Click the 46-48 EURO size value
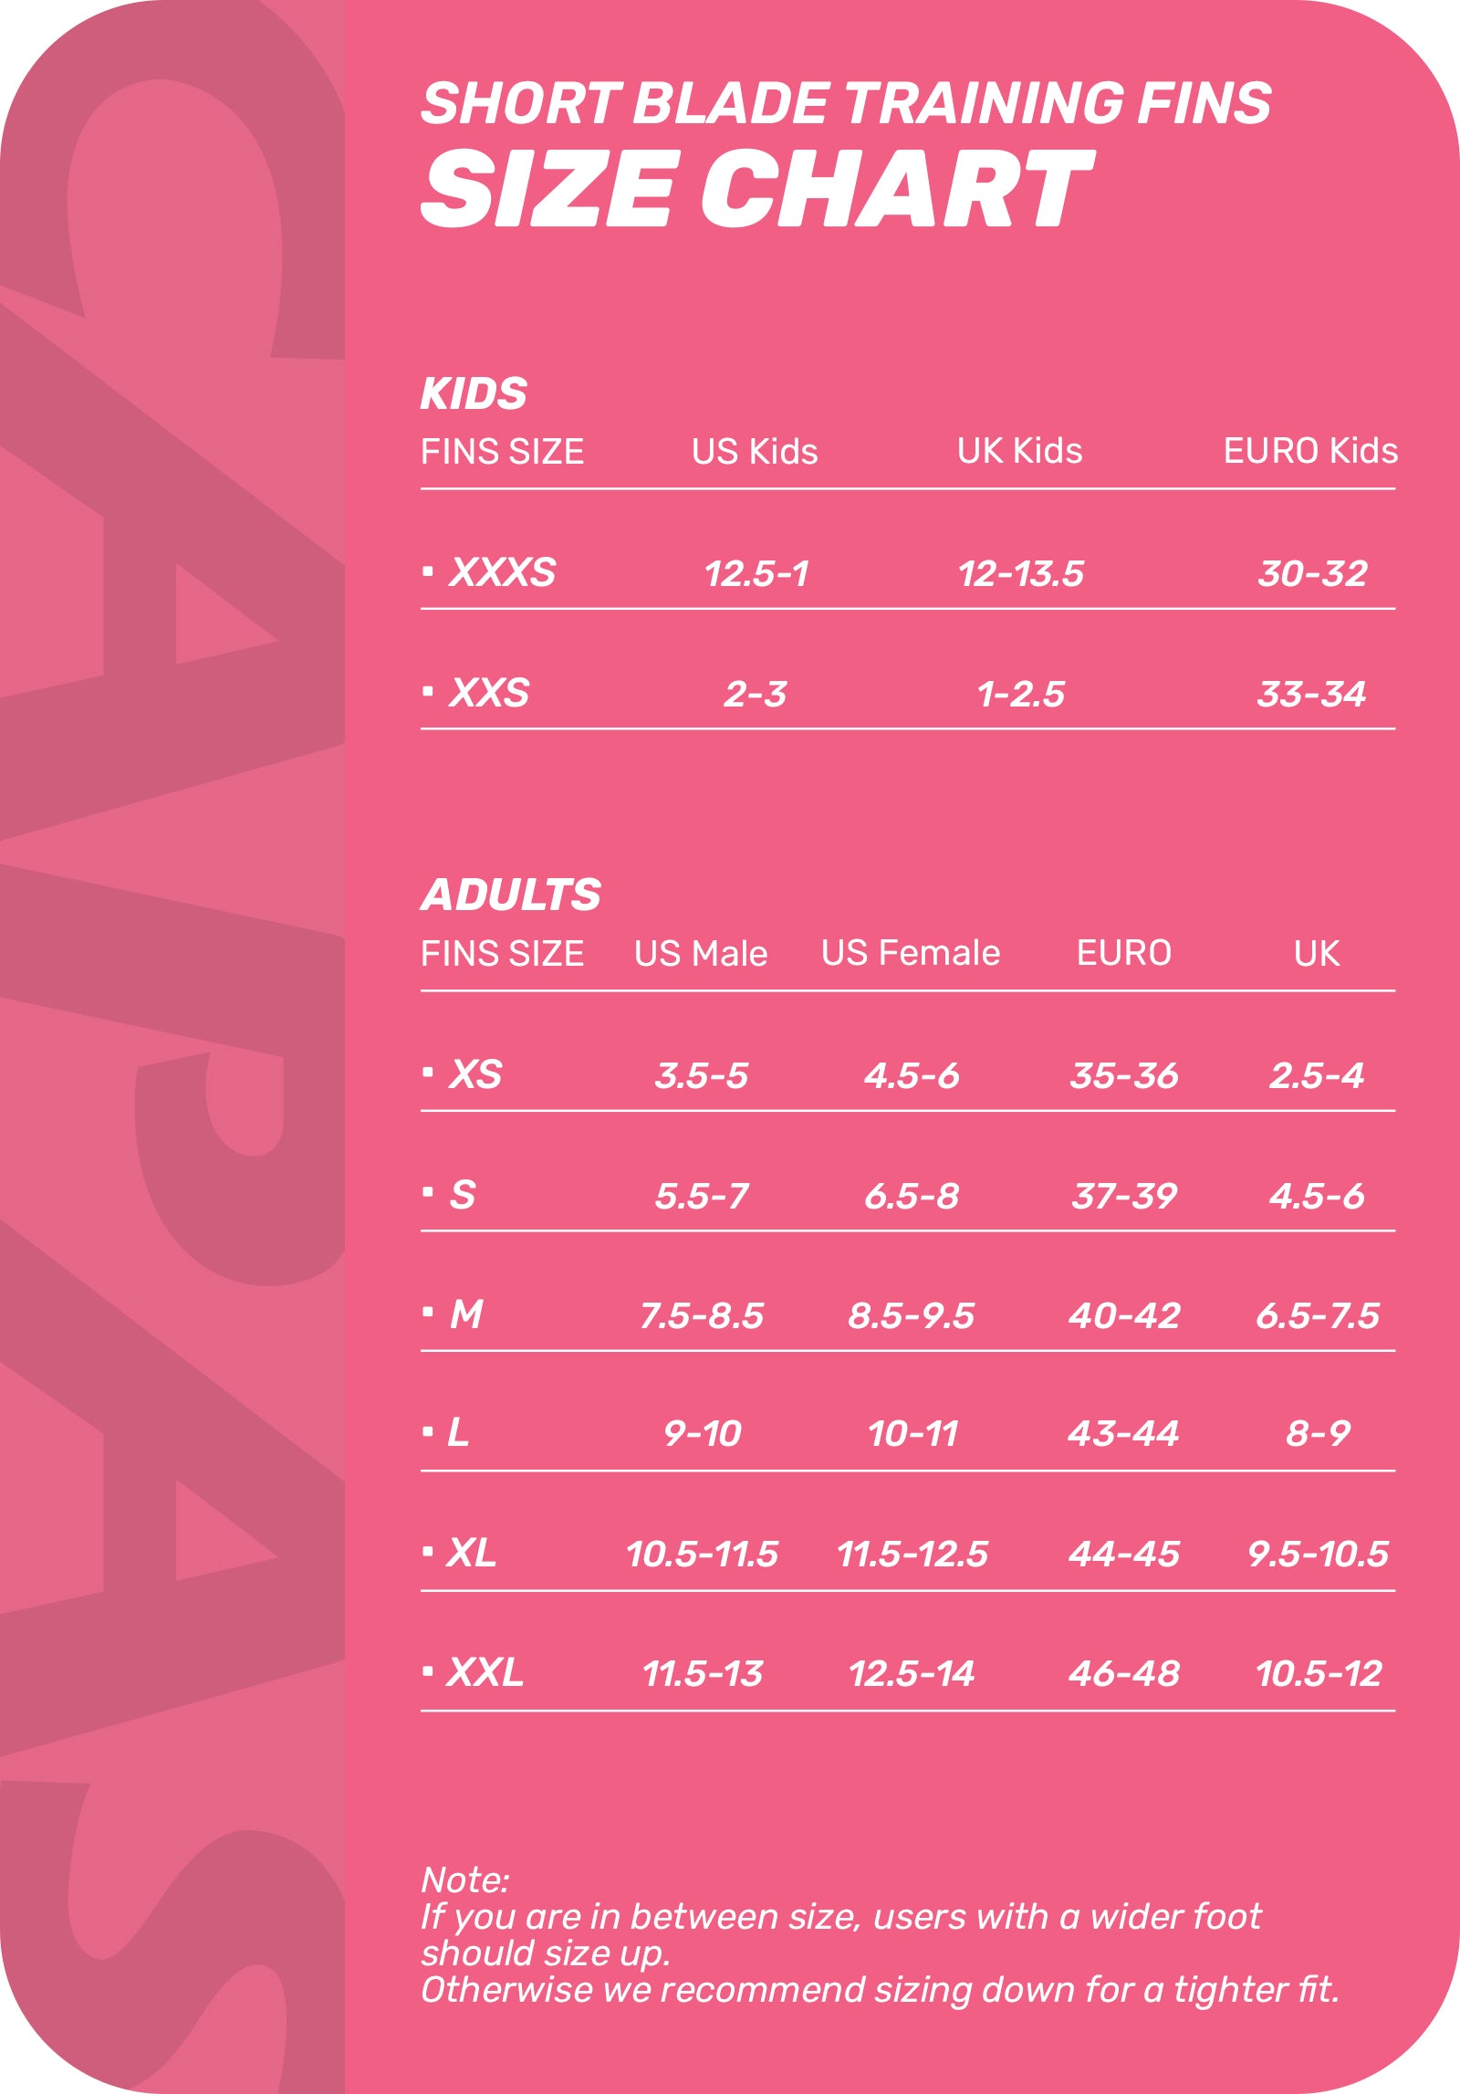The width and height of the screenshot is (1460, 2094). coord(1124,1673)
